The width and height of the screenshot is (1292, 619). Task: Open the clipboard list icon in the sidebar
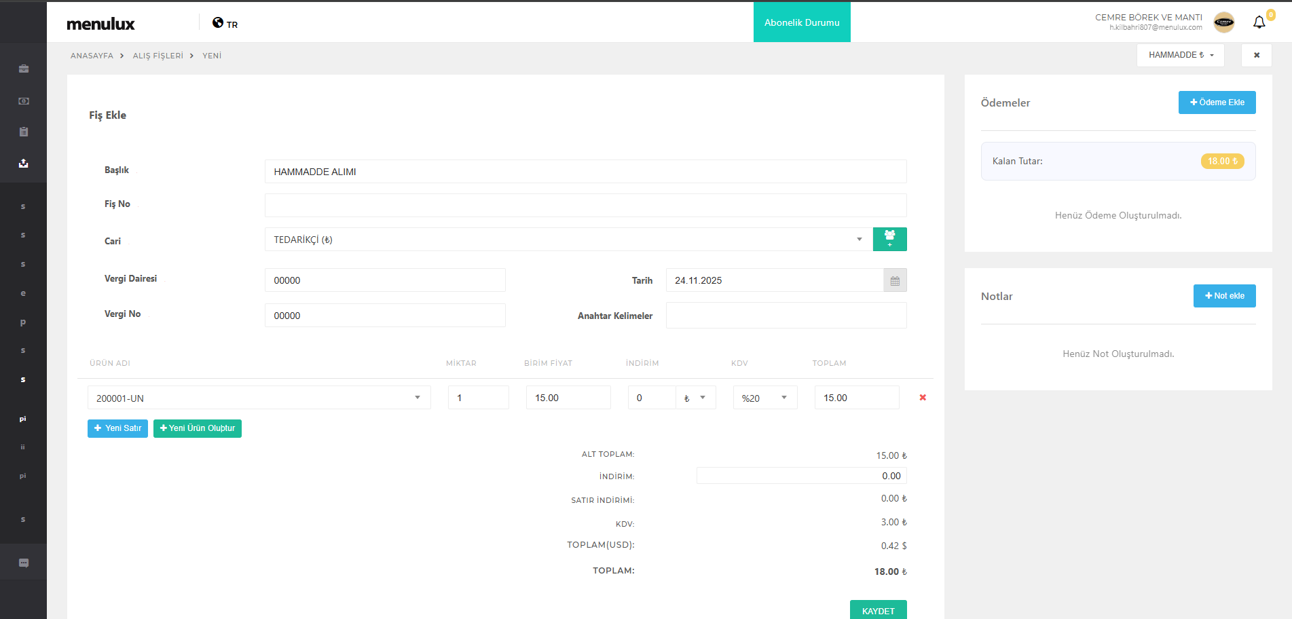tap(24, 132)
